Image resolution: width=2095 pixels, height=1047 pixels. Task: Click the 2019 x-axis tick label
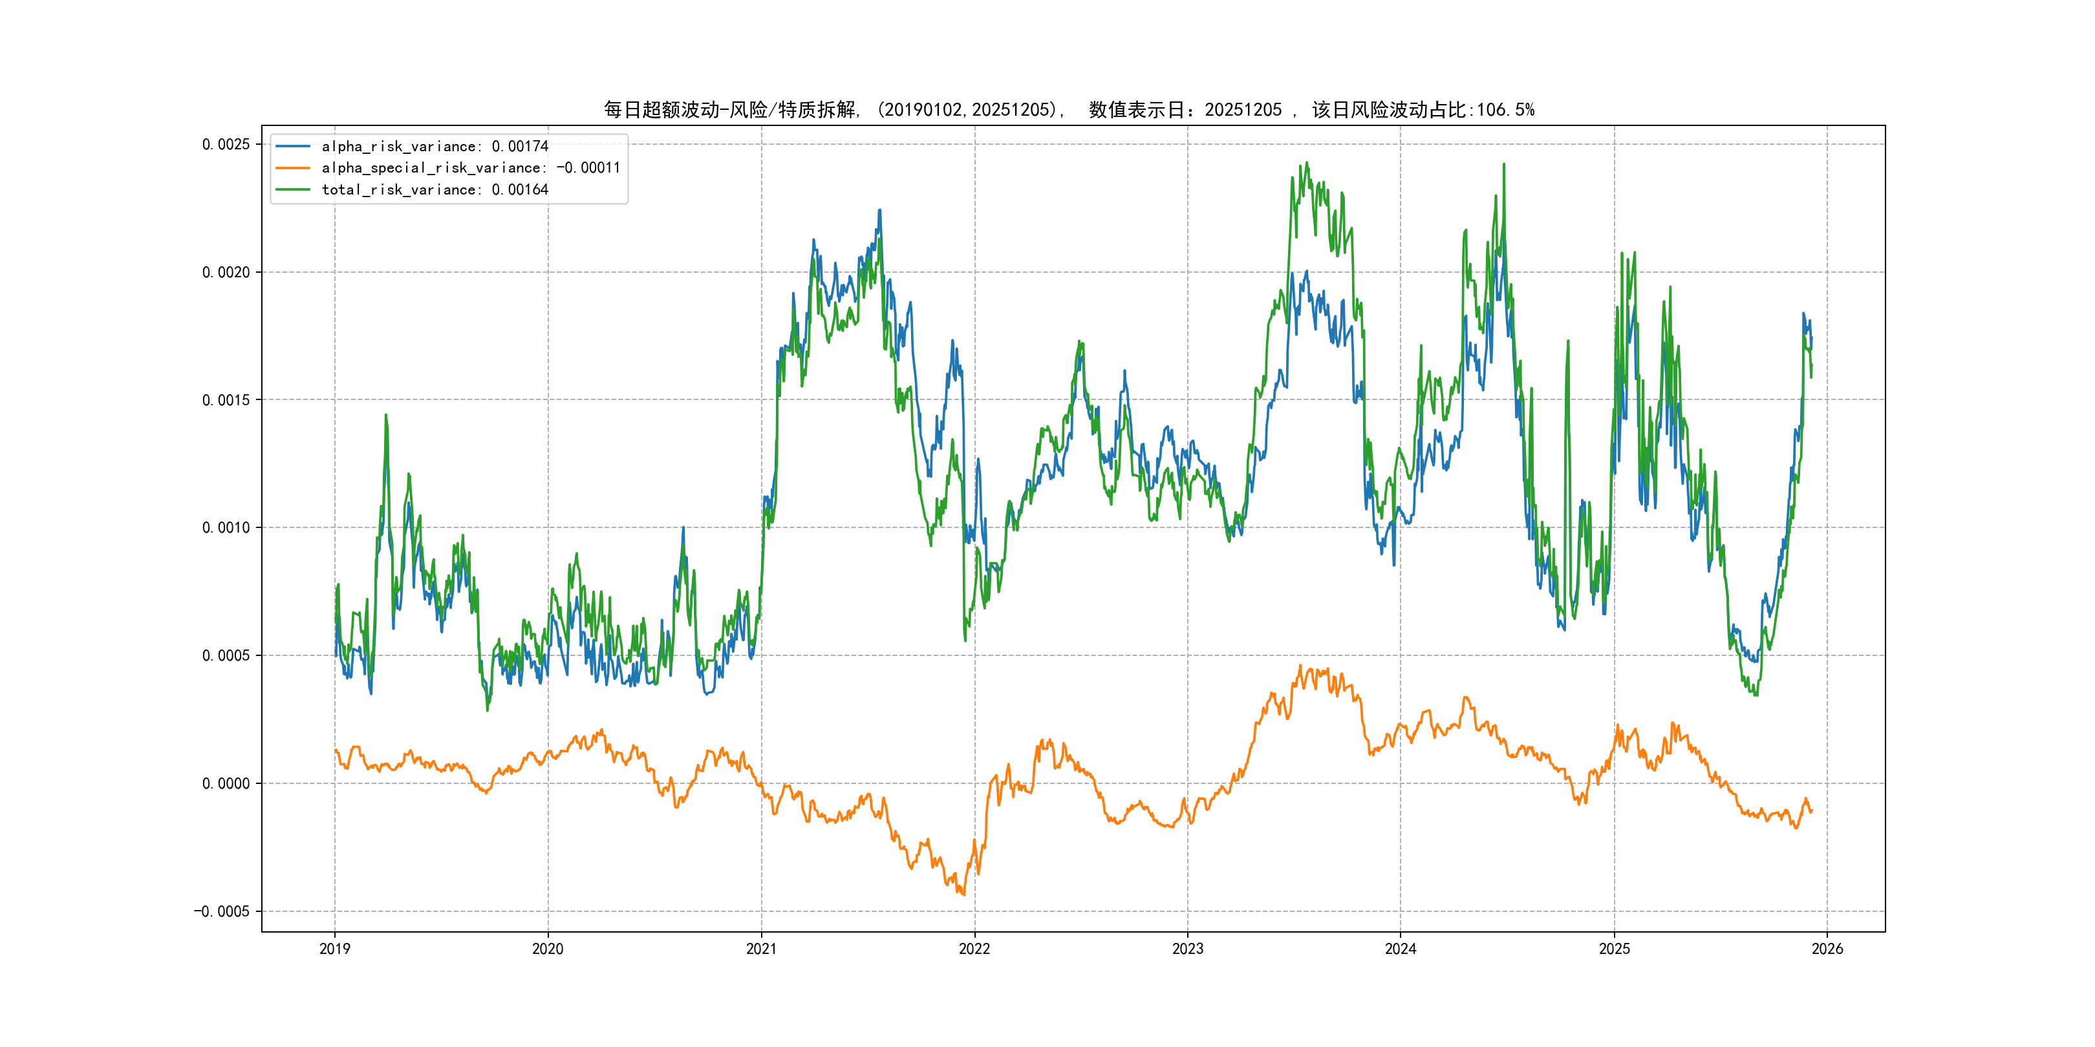334,949
